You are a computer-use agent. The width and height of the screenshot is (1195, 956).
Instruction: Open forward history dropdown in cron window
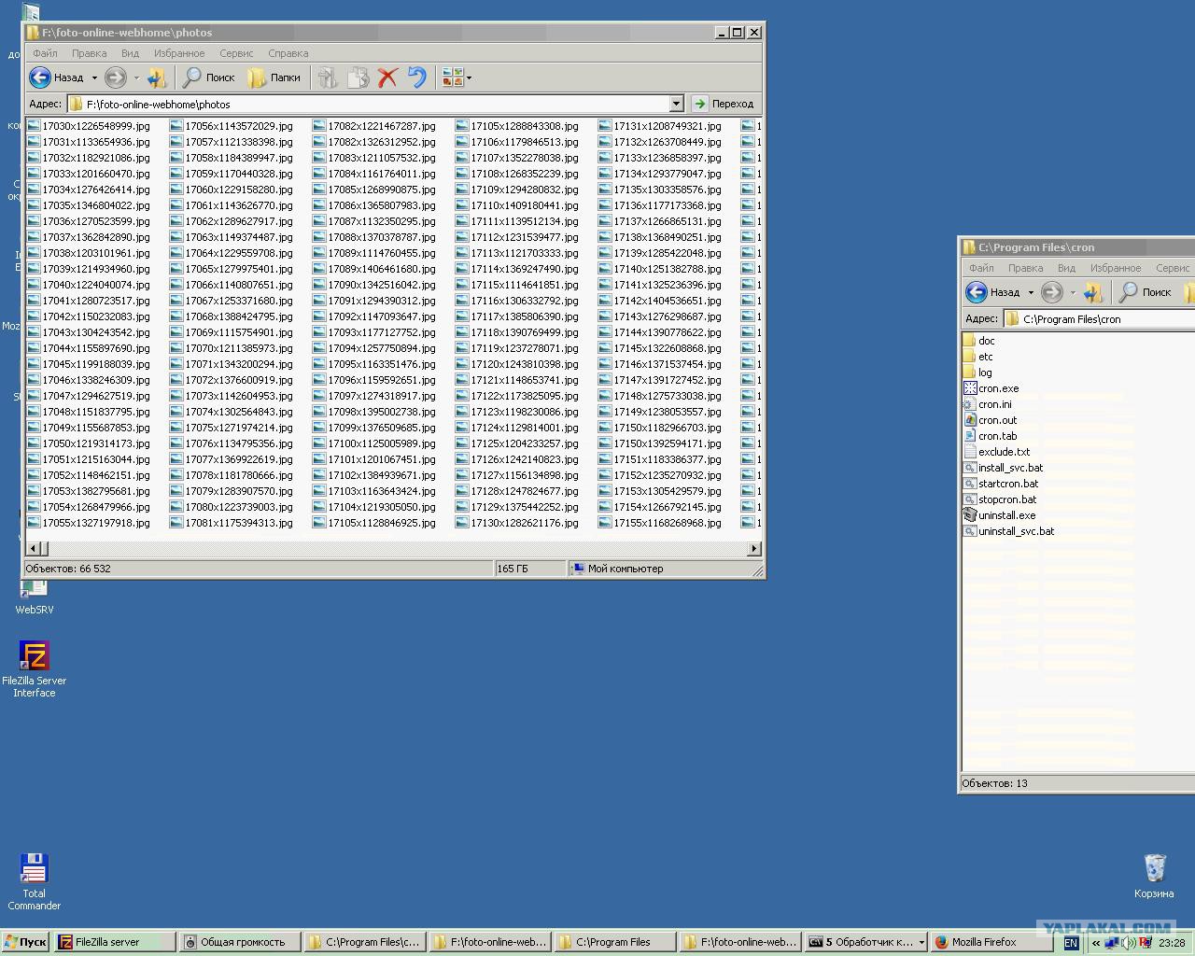click(1072, 293)
